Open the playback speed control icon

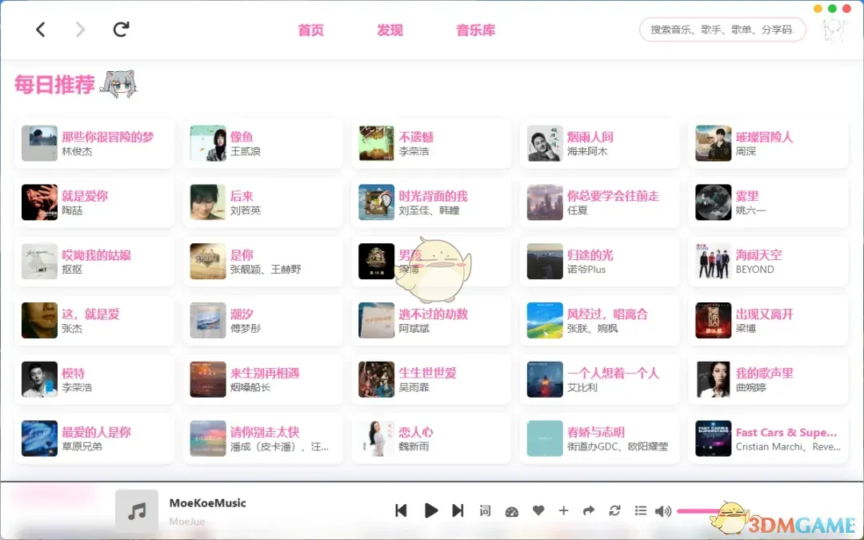tap(512, 510)
